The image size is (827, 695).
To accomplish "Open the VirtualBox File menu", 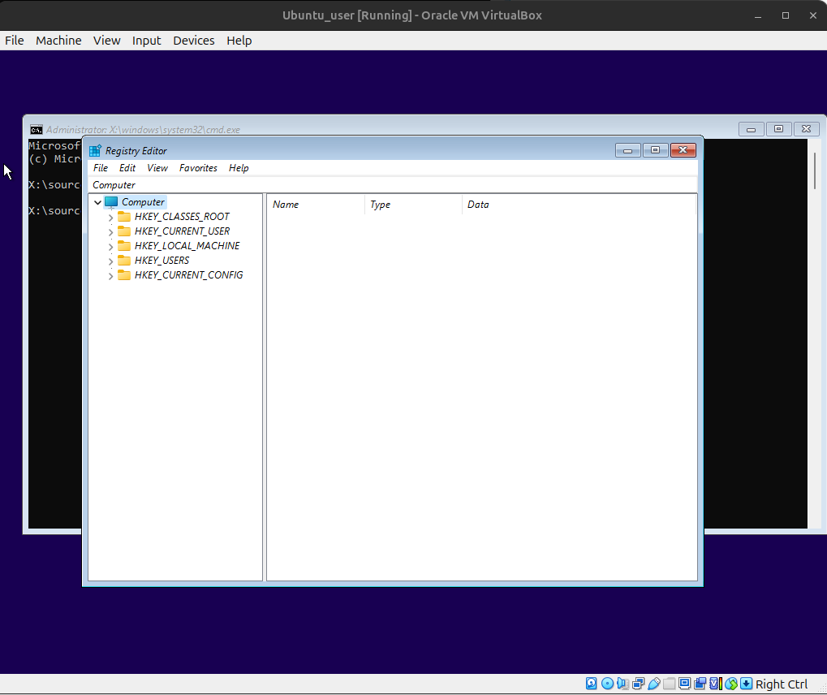I will coord(15,41).
